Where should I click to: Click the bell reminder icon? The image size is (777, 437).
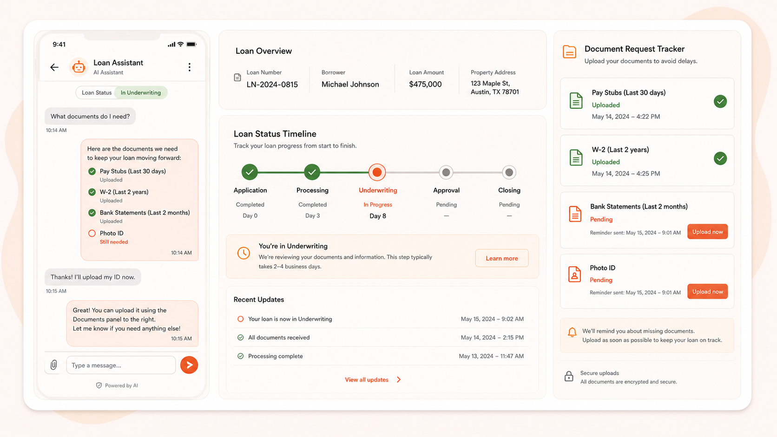572,332
